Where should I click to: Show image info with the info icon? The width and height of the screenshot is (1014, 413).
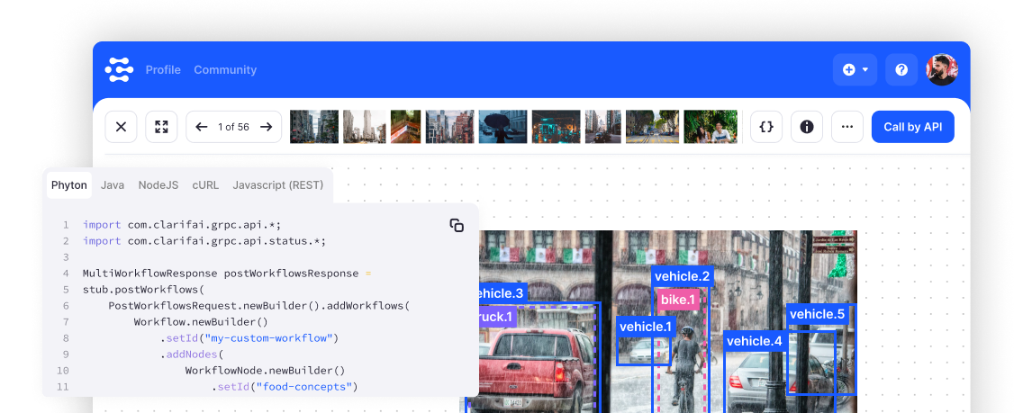pos(807,127)
